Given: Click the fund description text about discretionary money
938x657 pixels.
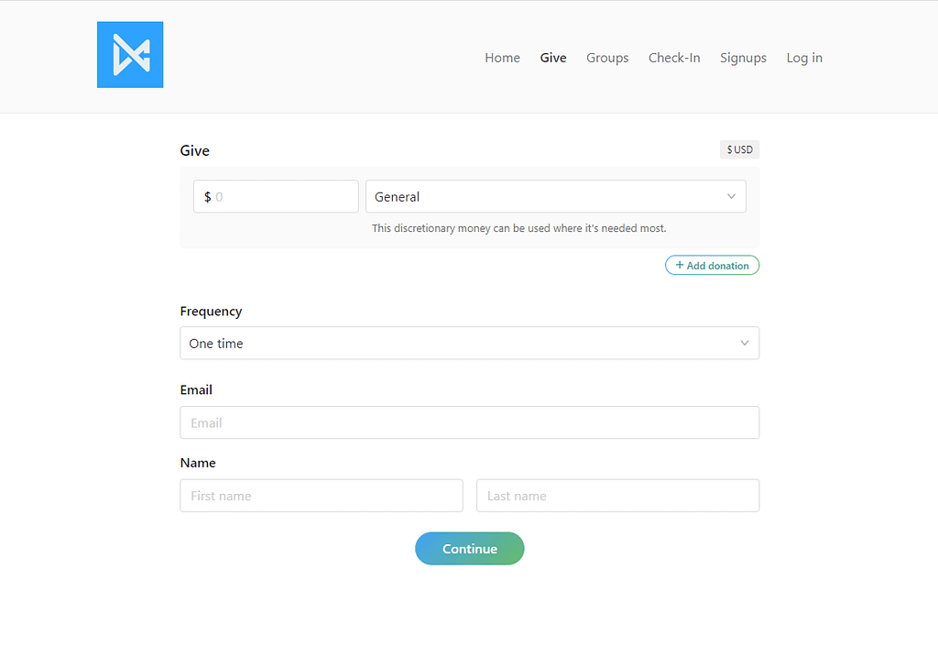Looking at the screenshot, I should tap(518, 228).
